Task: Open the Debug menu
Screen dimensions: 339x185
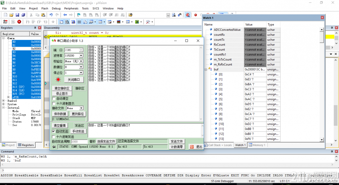Action: (x=56, y=8)
